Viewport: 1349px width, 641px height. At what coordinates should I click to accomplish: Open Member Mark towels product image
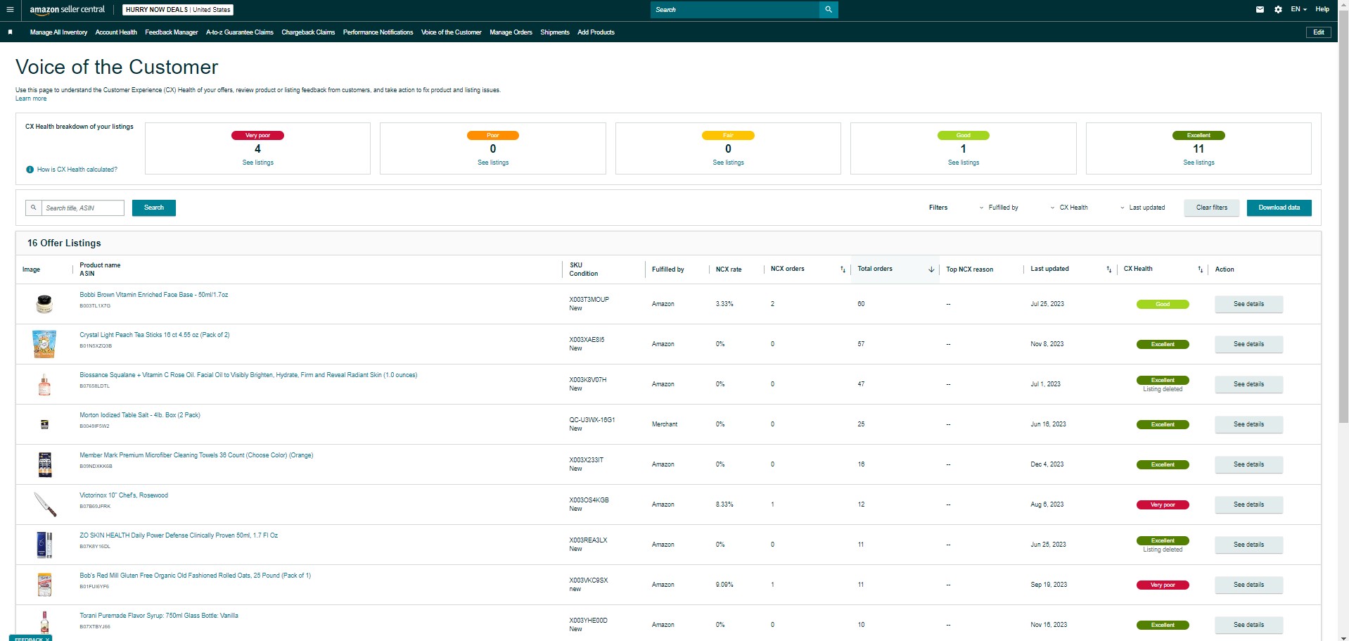click(45, 464)
